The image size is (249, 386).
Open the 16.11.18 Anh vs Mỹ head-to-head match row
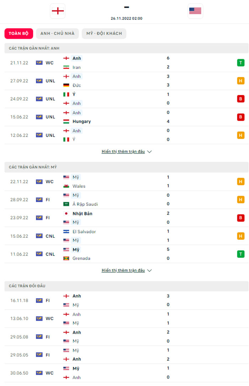point(124,300)
